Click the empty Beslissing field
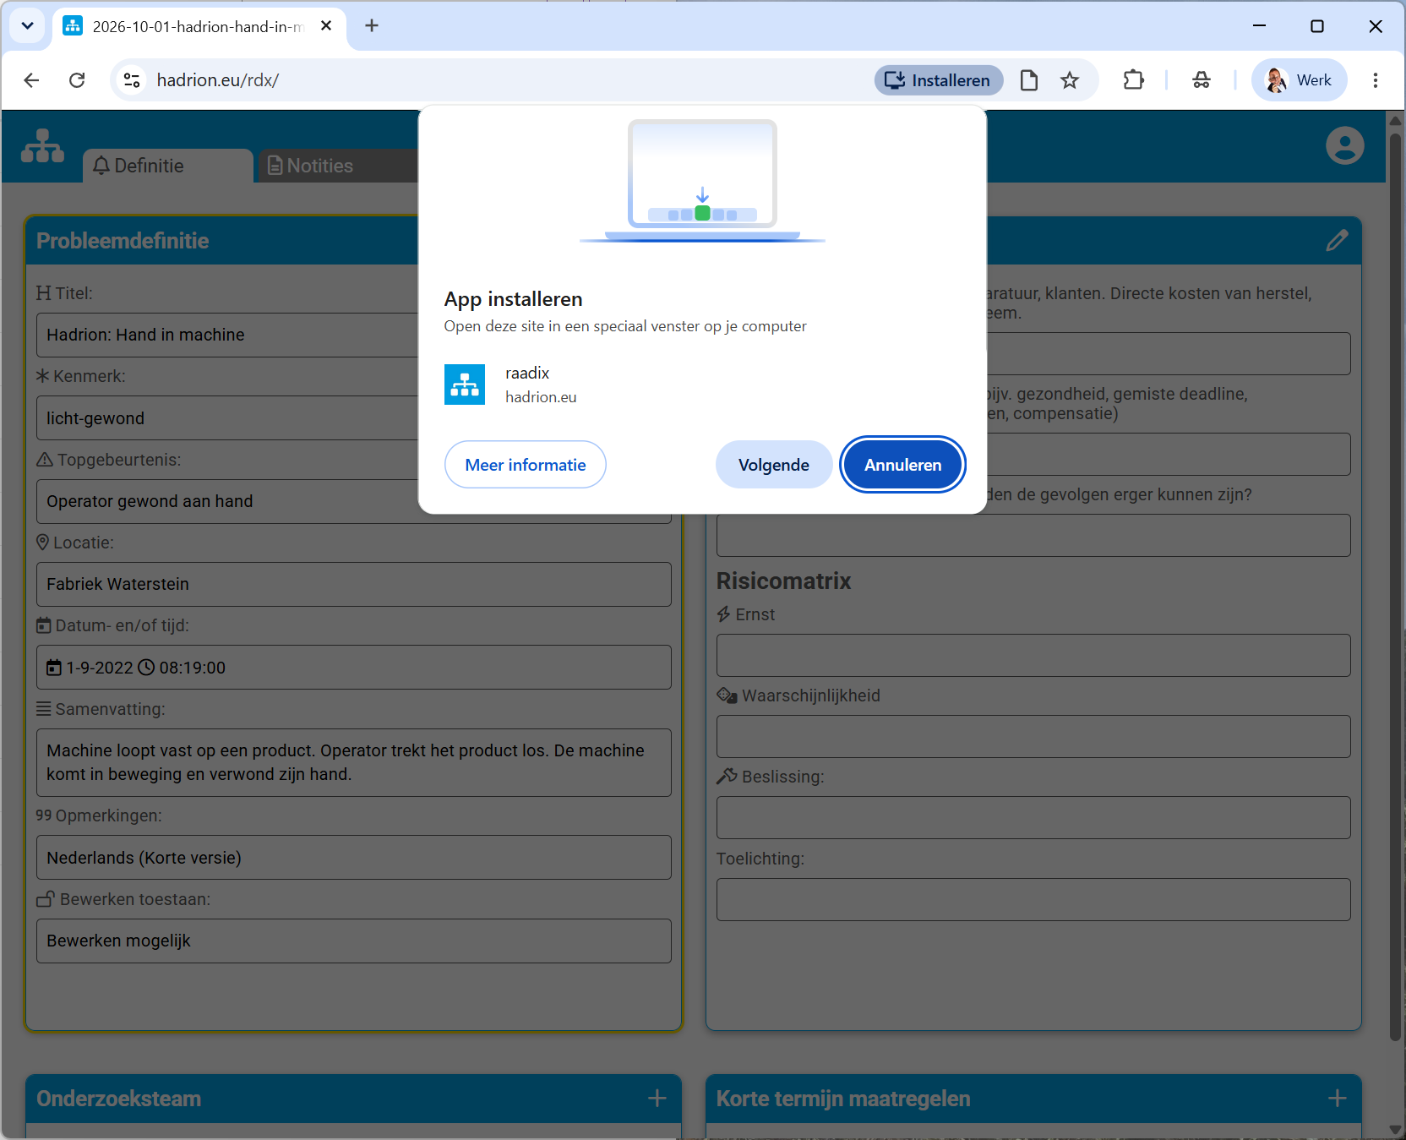 coord(1033,818)
